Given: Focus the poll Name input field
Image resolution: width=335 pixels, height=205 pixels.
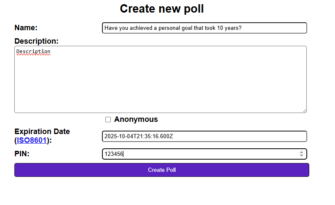Looking at the screenshot, I should click(x=204, y=28).
